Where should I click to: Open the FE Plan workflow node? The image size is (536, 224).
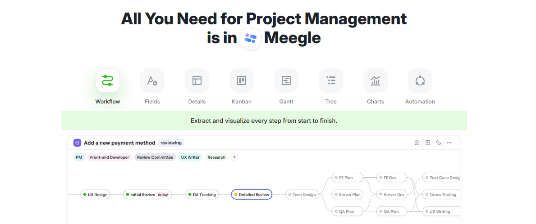[x=347, y=178]
